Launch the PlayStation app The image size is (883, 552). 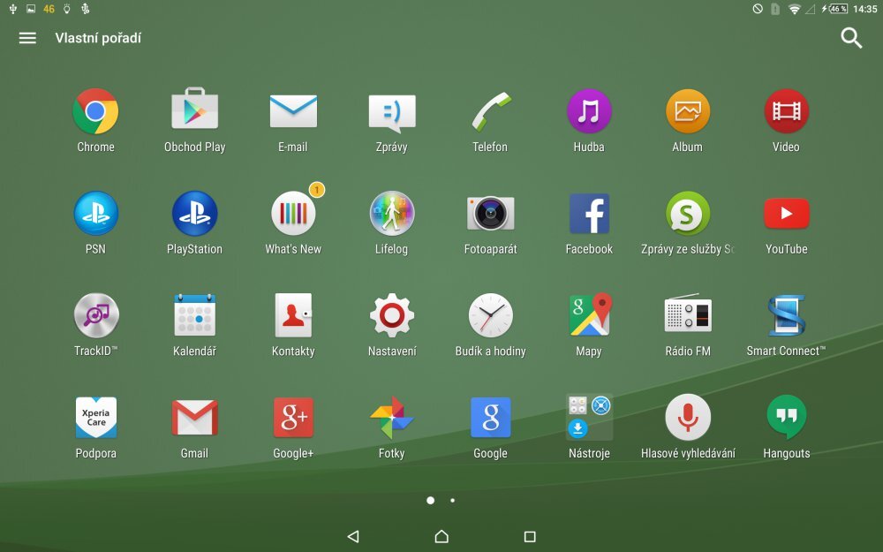coord(195,214)
